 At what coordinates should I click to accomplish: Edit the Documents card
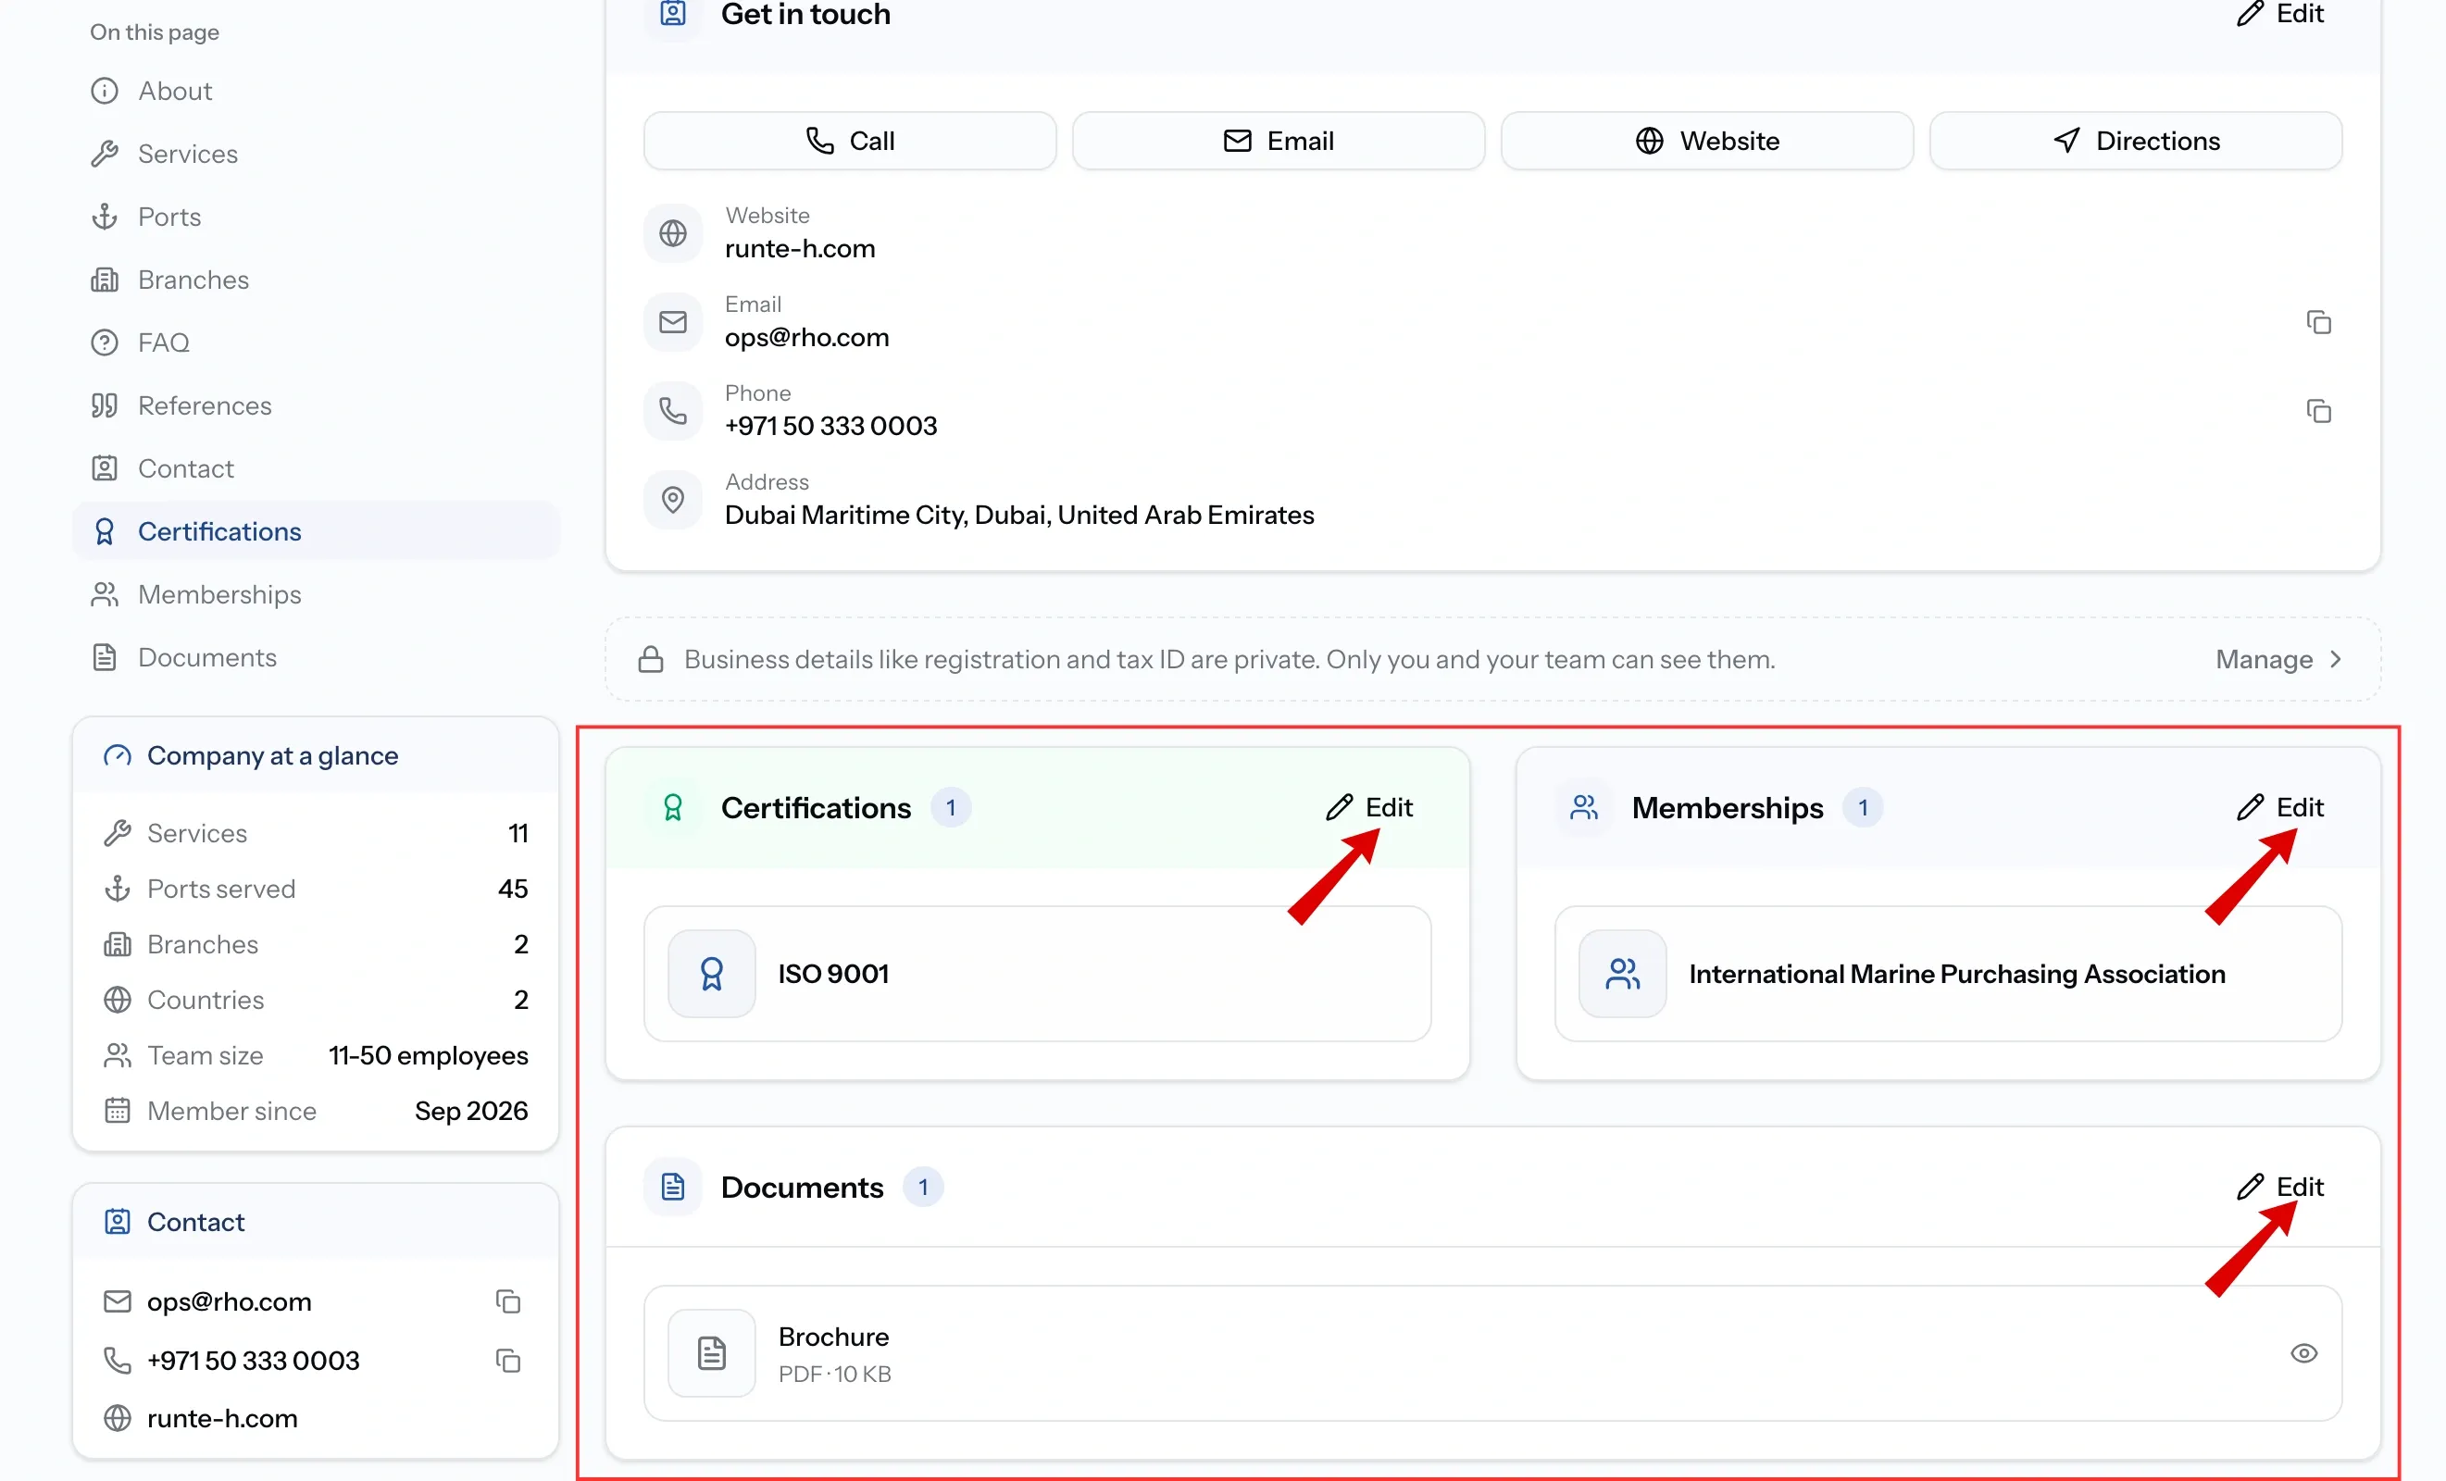pyautogui.click(x=2280, y=1187)
